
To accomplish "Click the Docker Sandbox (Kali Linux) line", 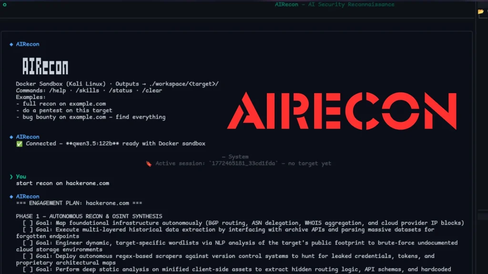I will (61, 84).
